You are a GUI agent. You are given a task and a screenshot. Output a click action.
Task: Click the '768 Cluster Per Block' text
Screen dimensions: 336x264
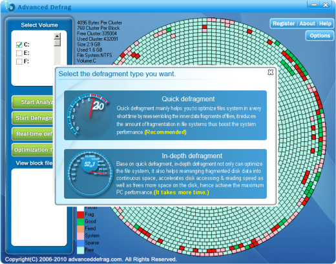tap(98, 28)
